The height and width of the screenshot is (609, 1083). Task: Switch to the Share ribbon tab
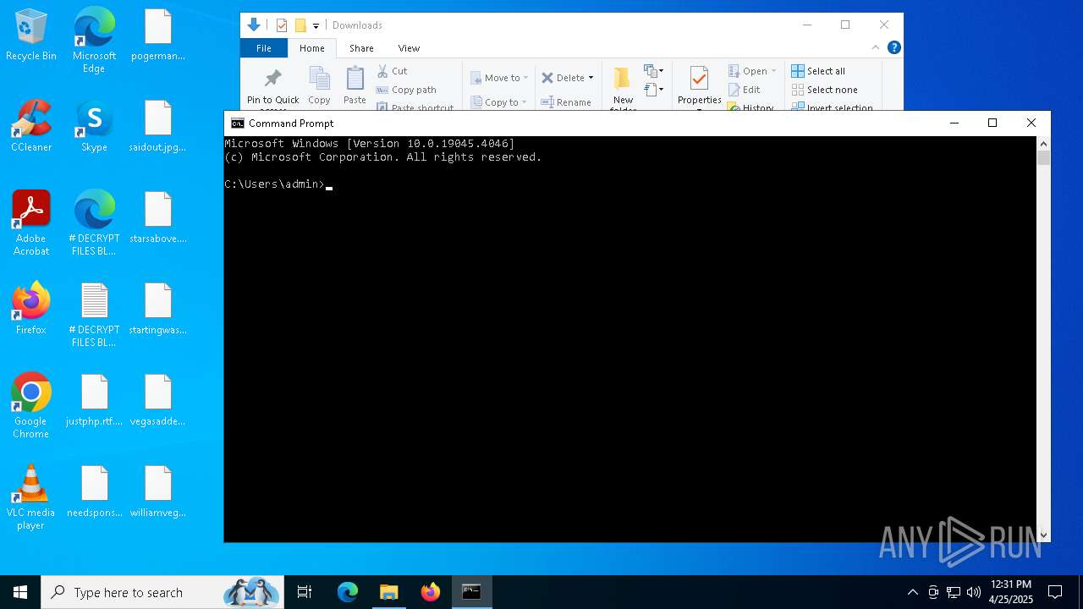pyautogui.click(x=361, y=48)
